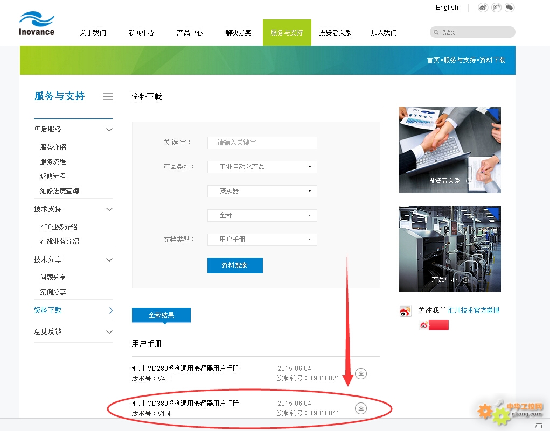Download the MD280 user manual
550x431 pixels.
point(361,373)
